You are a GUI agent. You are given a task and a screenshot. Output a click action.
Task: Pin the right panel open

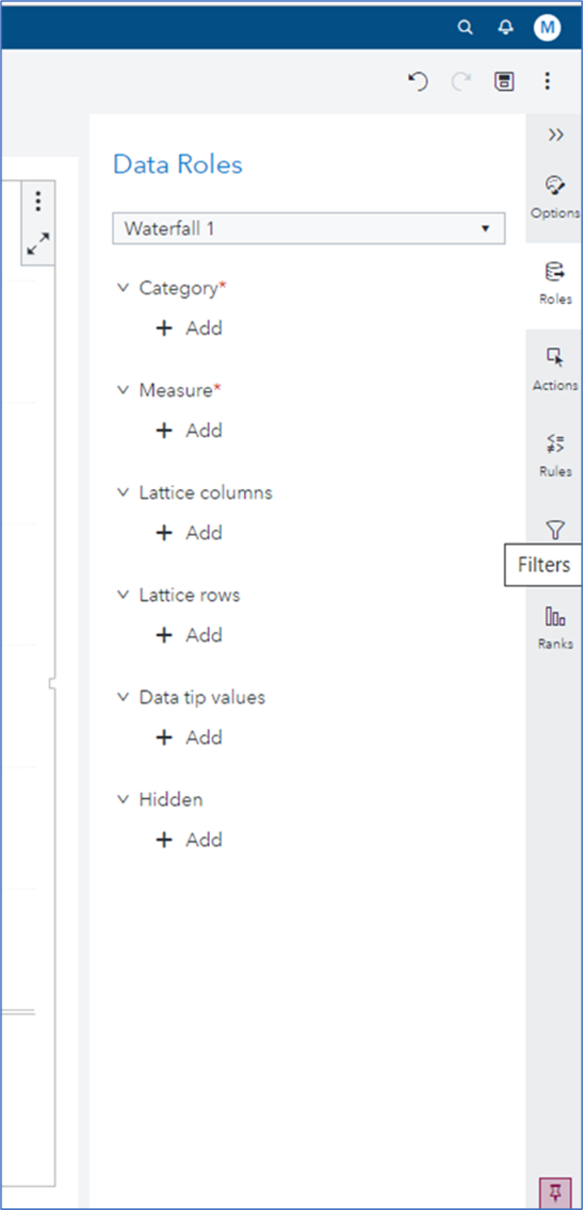(557, 1192)
